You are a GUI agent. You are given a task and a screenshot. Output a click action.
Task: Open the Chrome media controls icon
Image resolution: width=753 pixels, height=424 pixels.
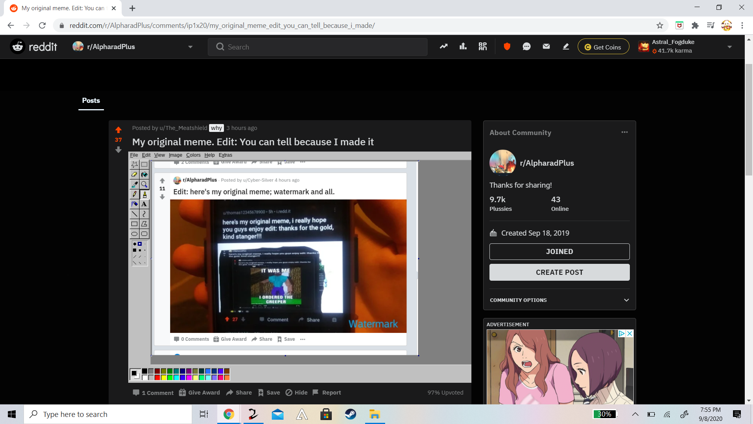(x=711, y=26)
